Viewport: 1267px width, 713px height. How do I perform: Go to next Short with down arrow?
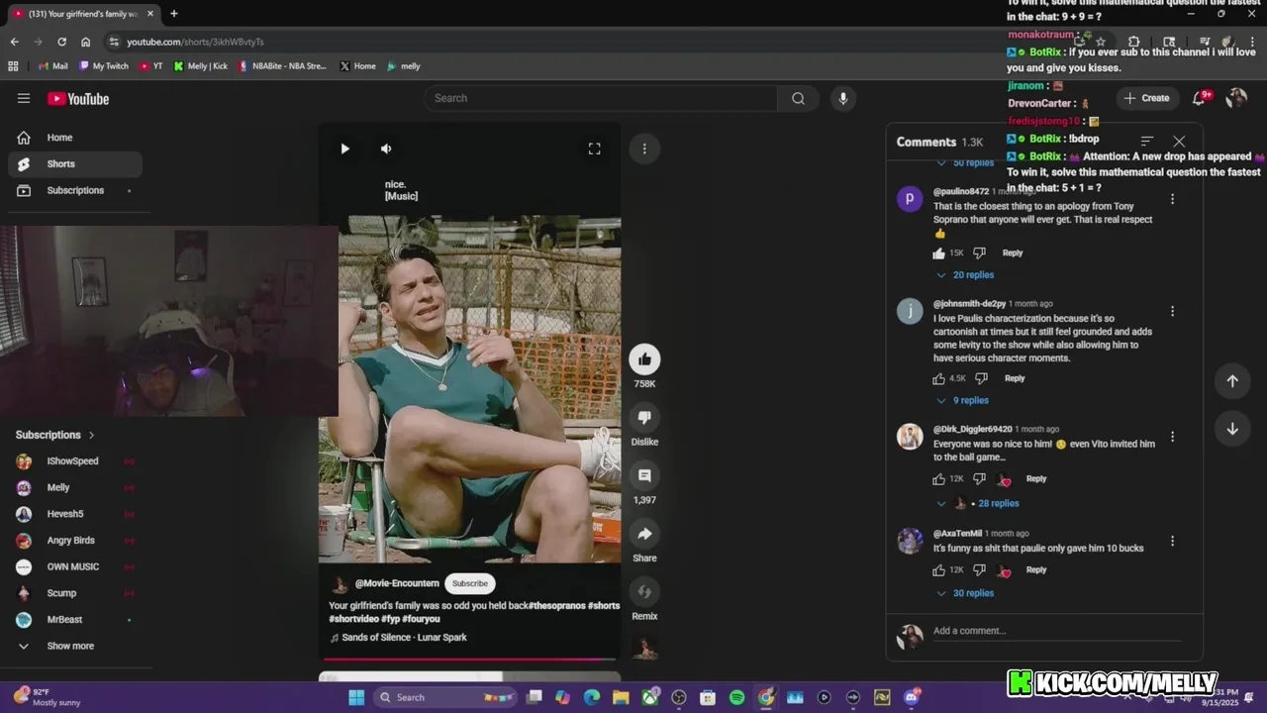coord(1232,429)
